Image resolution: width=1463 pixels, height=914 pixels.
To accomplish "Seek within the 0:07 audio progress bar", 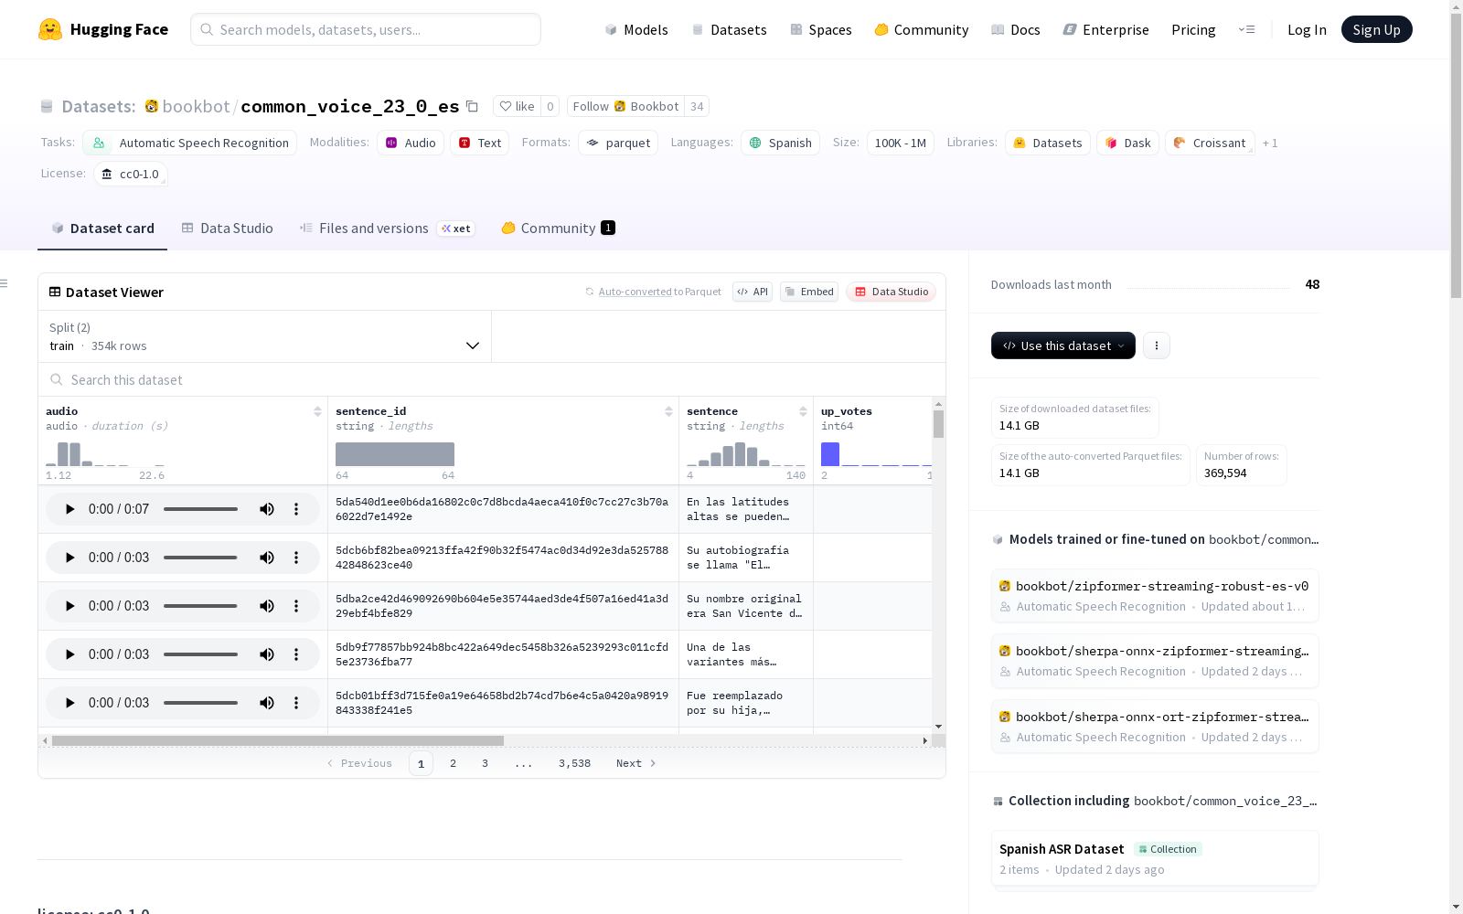I will click(x=200, y=509).
